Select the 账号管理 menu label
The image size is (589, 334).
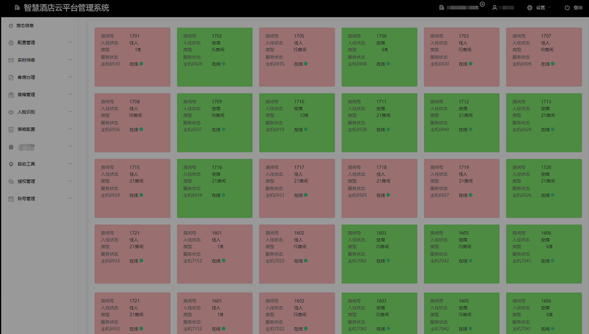pyautogui.click(x=26, y=199)
